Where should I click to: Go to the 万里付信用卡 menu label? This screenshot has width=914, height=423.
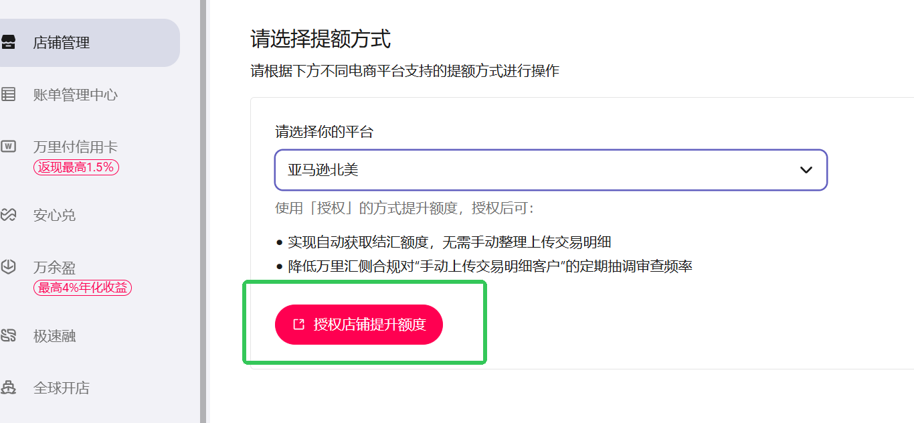(x=76, y=147)
